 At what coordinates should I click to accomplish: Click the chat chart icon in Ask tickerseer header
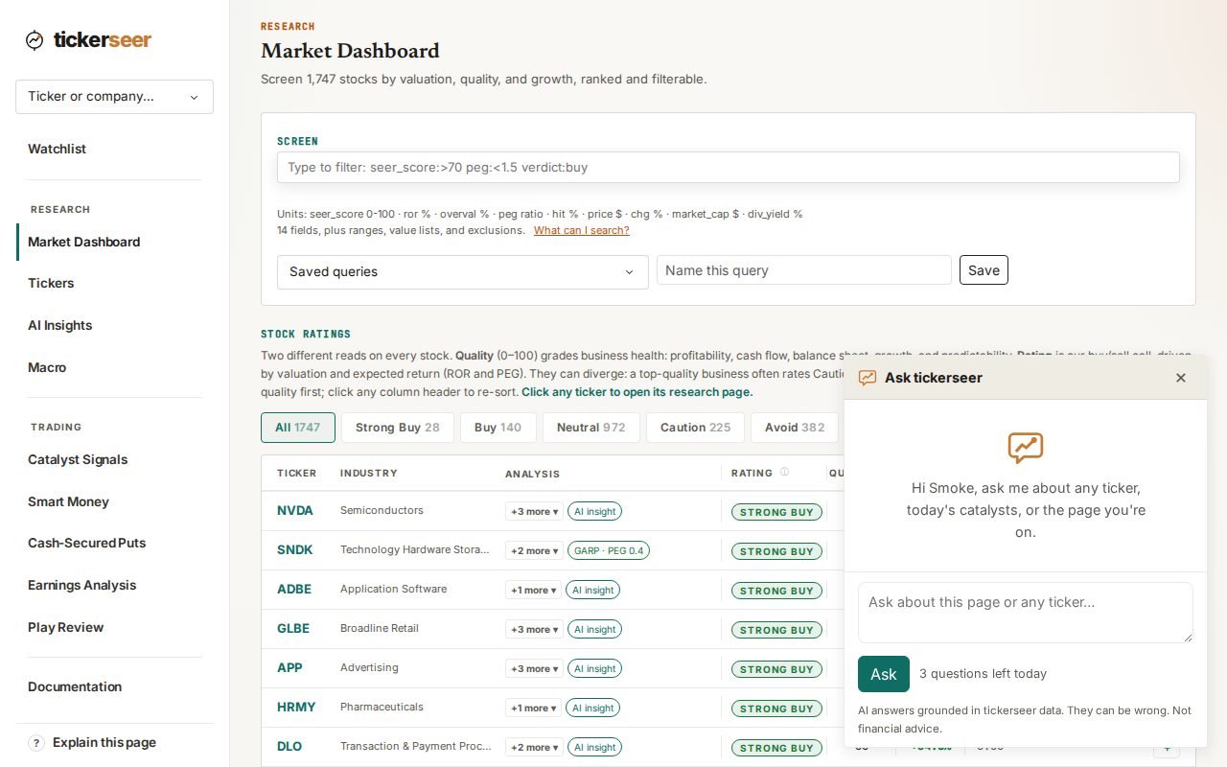coord(868,378)
